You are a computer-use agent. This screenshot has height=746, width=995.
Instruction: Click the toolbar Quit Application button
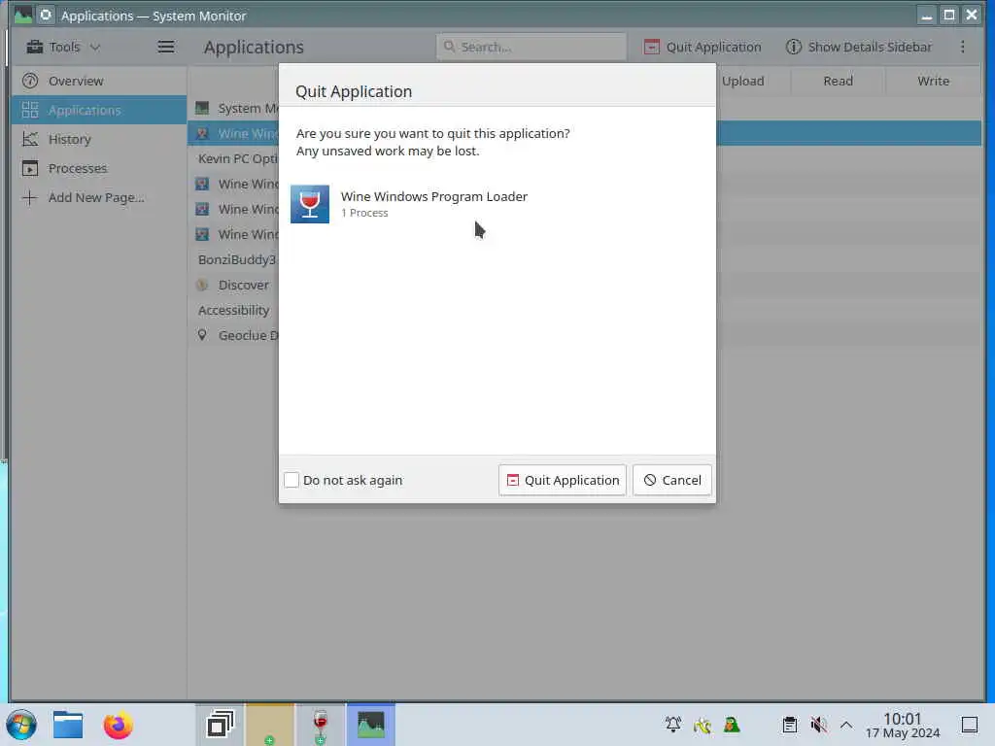(703, 47)
